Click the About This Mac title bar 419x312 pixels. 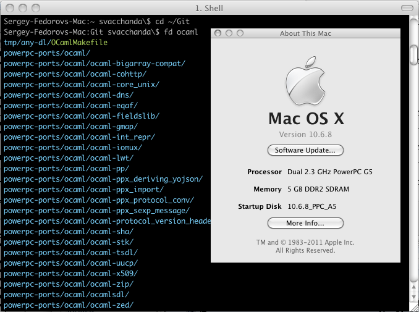[x=305, y=33]
